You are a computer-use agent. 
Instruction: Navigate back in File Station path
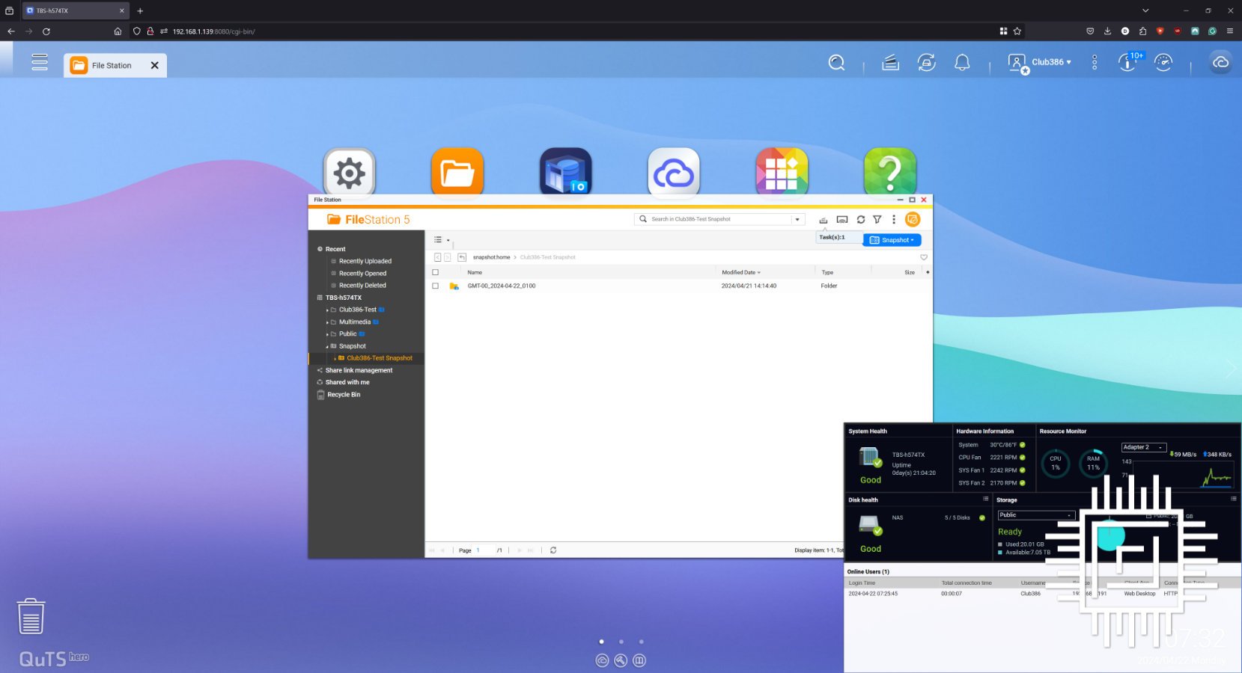438,257
